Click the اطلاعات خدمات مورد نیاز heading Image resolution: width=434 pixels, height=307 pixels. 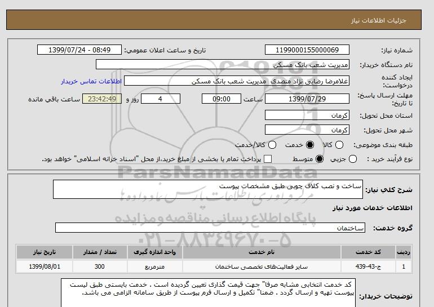pyautogui.click(x=372, y=208)
